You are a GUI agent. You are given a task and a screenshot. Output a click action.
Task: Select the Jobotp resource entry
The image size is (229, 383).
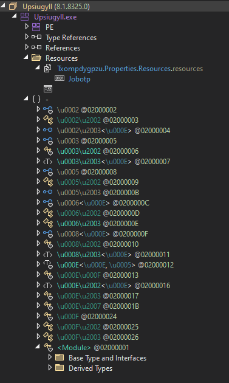pos(80,79)
